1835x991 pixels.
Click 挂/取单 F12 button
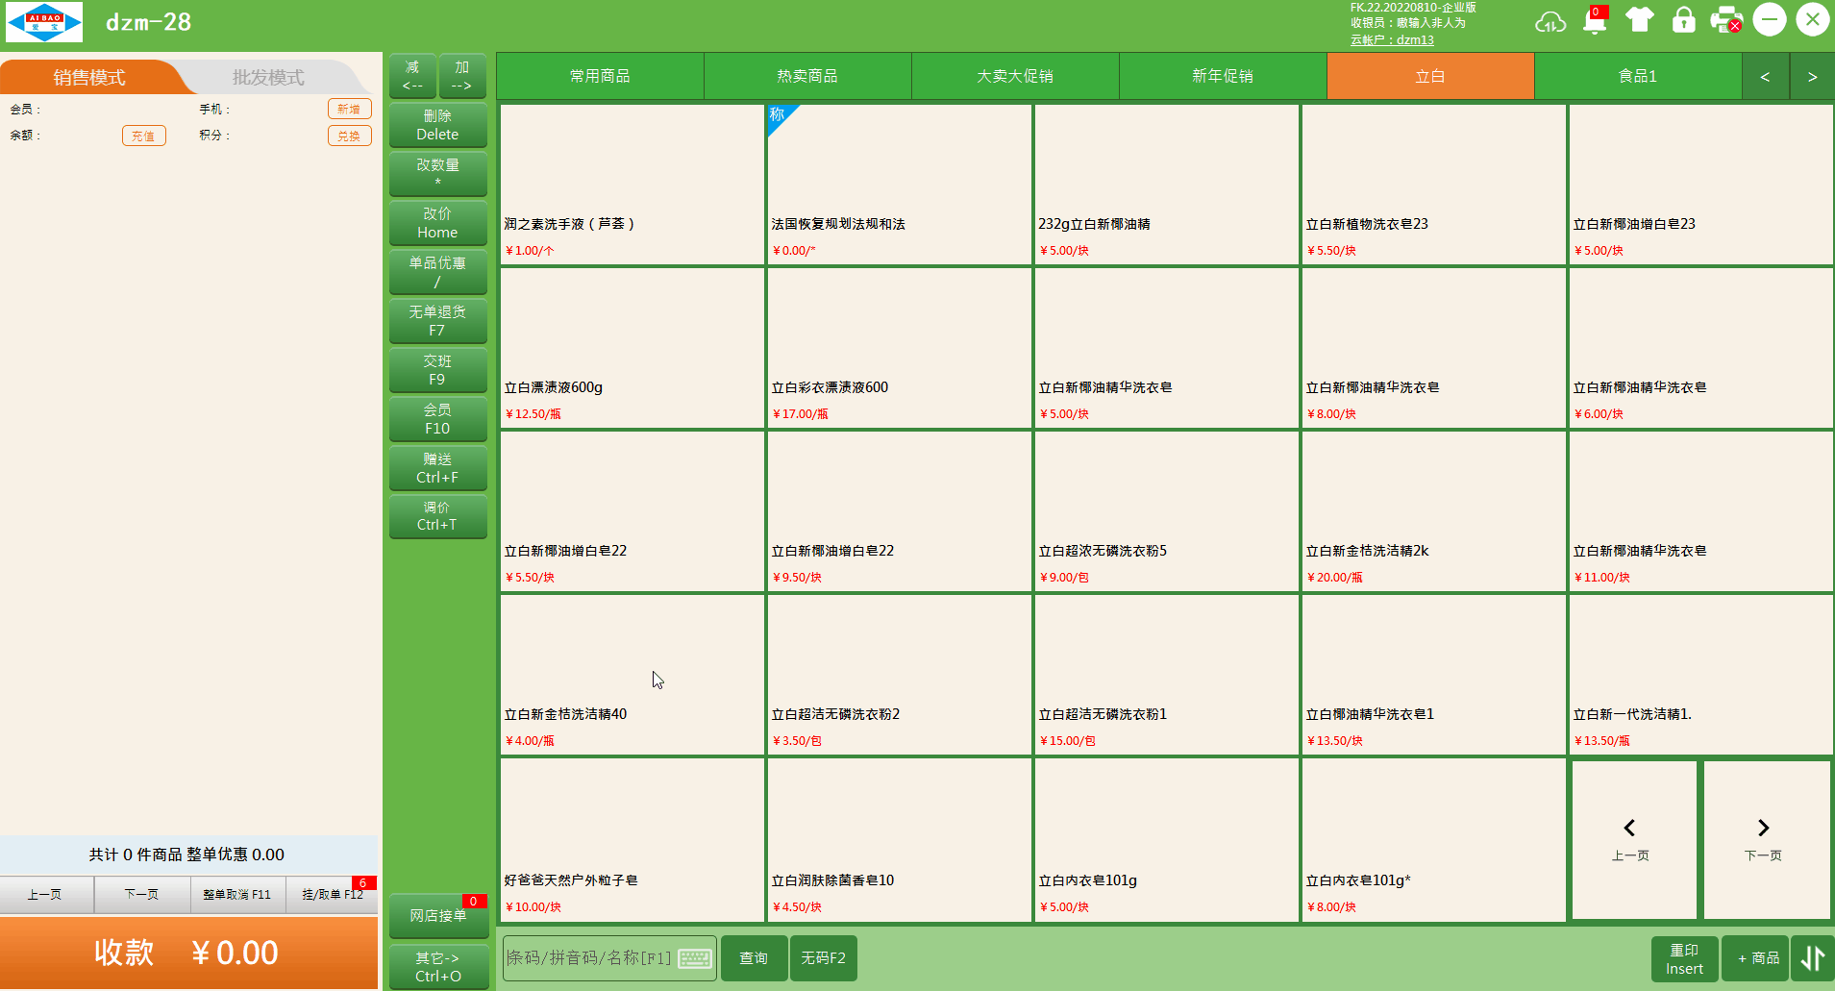click(x=332, y=894)
